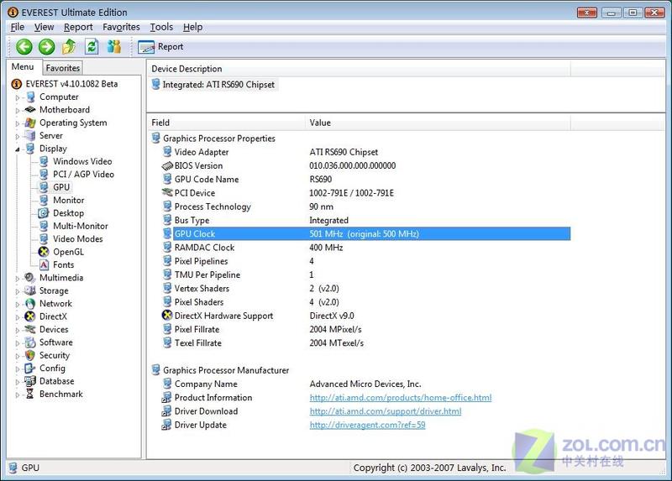
Task: Open the File menu
Action: coord(18,27)
